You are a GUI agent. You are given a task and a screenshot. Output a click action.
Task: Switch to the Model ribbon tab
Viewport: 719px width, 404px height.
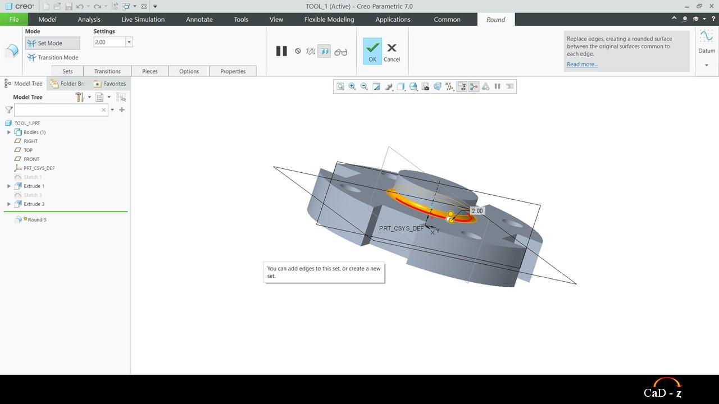tap(47, 19)
